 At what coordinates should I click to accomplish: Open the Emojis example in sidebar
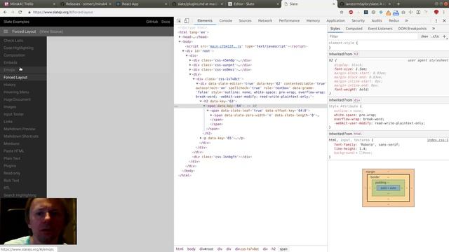(x=9, y=70)
